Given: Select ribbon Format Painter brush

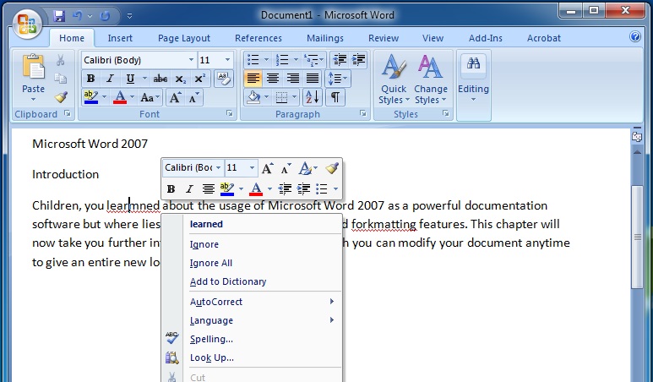Looking at the screenshot, I should click(61, 97).
